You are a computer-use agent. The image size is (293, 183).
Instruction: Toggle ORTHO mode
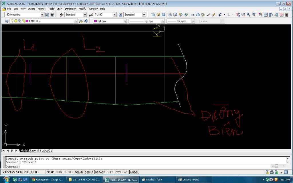click(x=68, y=172)
